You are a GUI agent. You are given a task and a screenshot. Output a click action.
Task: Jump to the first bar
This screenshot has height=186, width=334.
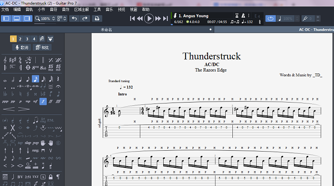pyautogui.click(x=132, y=19)
